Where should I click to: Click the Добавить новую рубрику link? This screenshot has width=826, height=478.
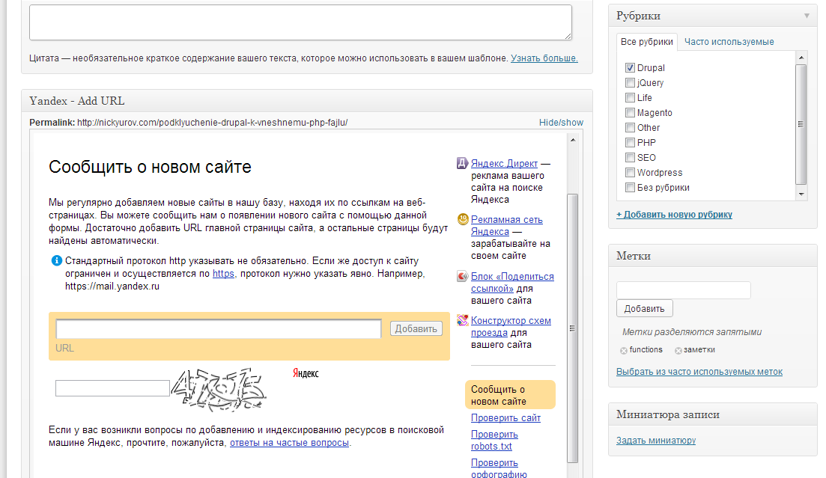pyautogui.click(x=674, y=215)
